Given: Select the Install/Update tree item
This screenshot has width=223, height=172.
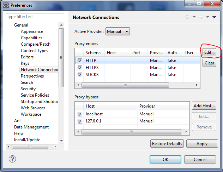Looking at the screenshot, I should pos(27,140).
